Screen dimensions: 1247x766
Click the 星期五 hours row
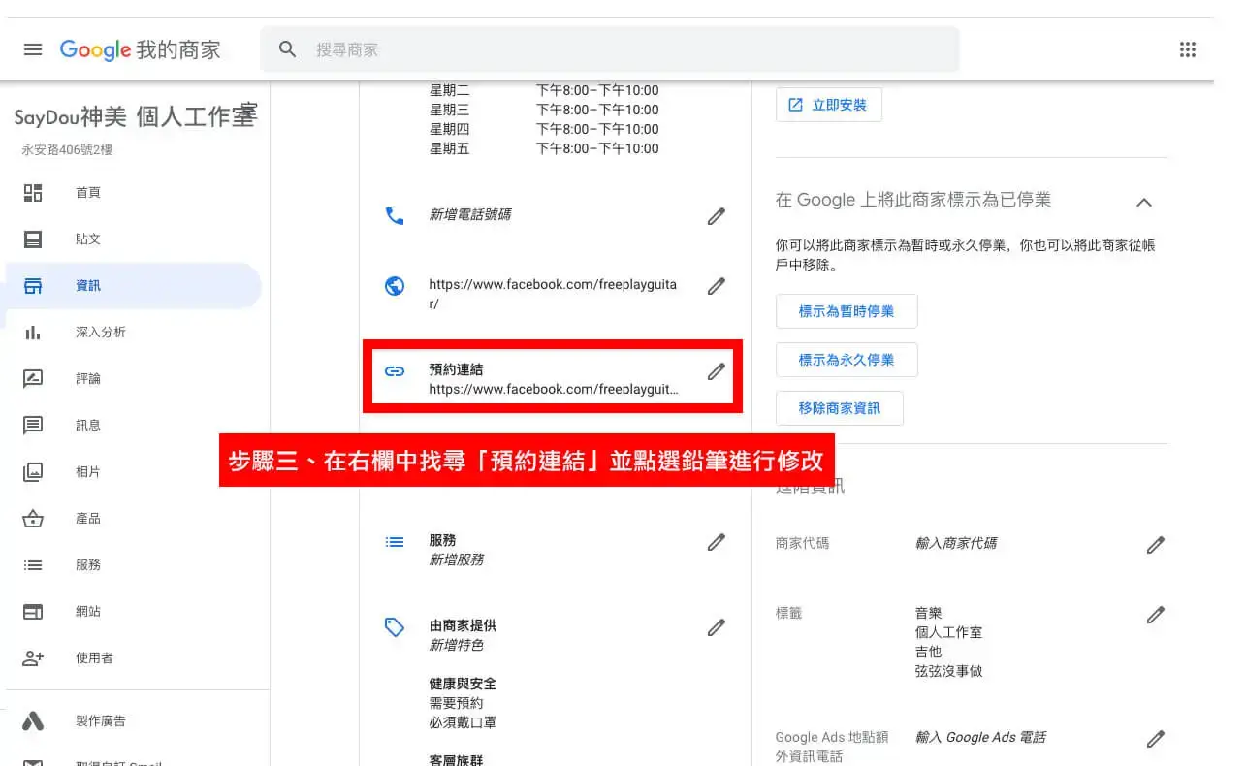click(x=544, y=148)
